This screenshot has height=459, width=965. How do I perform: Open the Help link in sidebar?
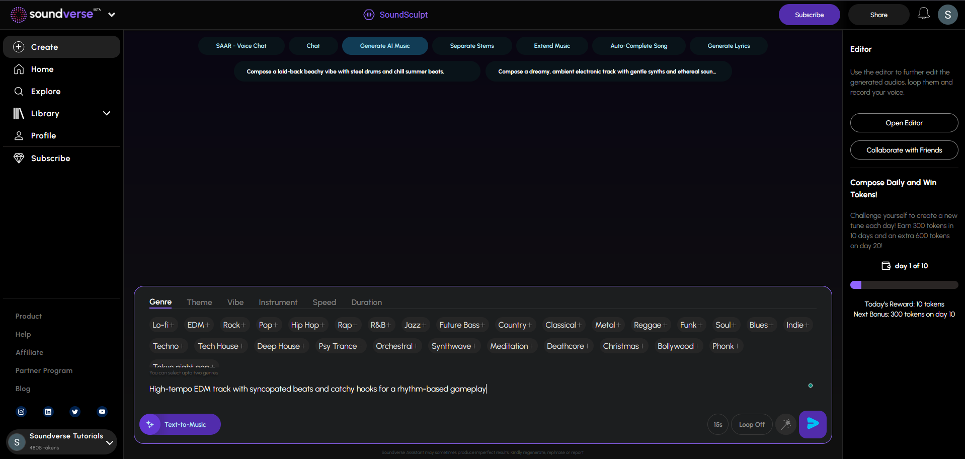click(x=23, y=334)
